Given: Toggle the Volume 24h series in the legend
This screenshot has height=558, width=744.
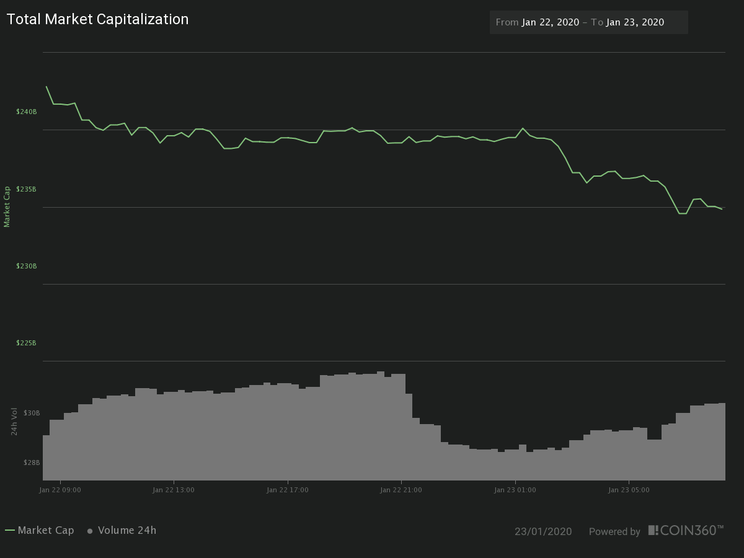Looking at the screenshot, I should coord(128,530).
